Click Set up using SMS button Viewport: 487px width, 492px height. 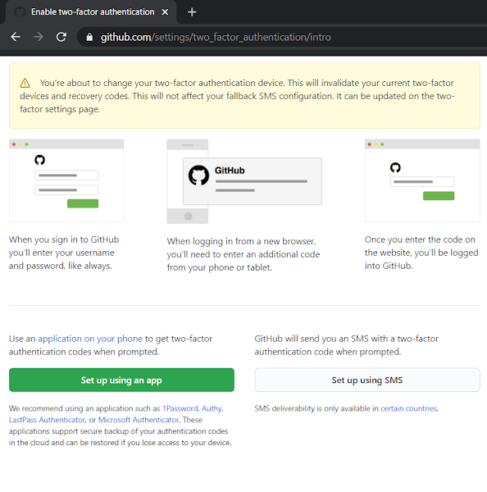pyautogui.click(x=367, y=380)
